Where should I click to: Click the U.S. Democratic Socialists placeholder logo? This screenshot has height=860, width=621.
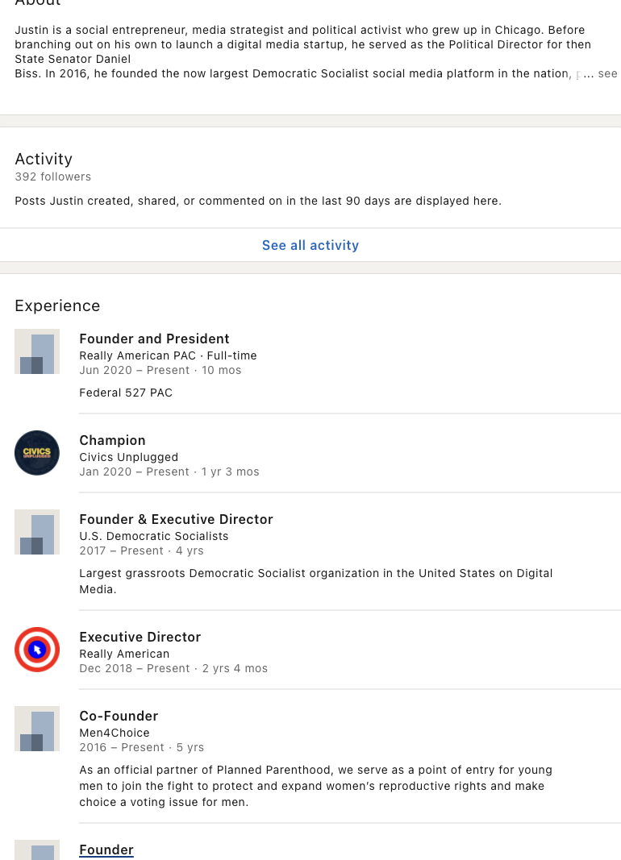pyautogui.click(x=37, y=532)
